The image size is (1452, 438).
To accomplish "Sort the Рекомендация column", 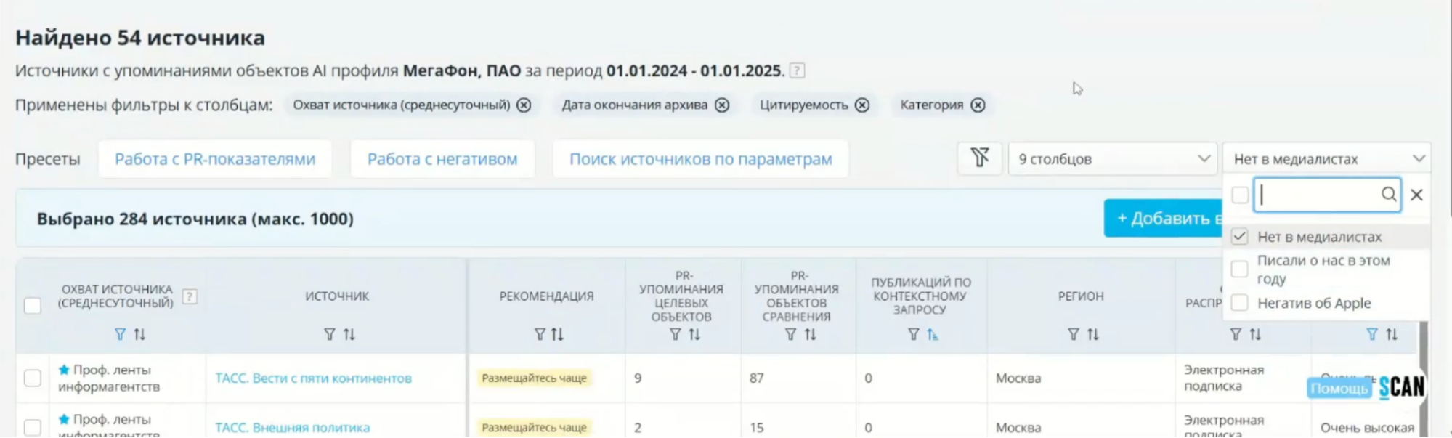I will [557, 334].
